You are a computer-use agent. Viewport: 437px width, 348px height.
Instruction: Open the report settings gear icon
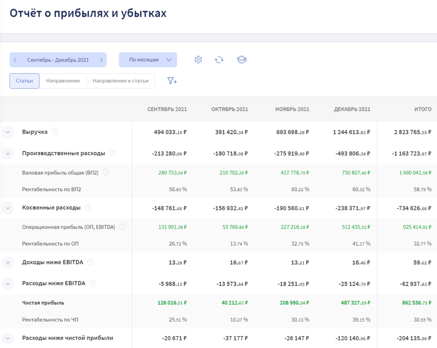point(198,60)
